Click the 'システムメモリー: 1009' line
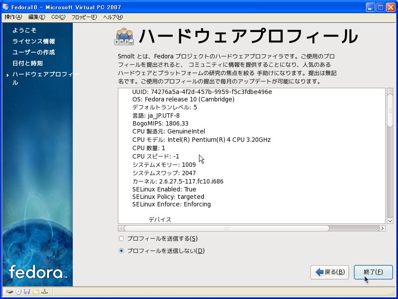 [164, 165]
